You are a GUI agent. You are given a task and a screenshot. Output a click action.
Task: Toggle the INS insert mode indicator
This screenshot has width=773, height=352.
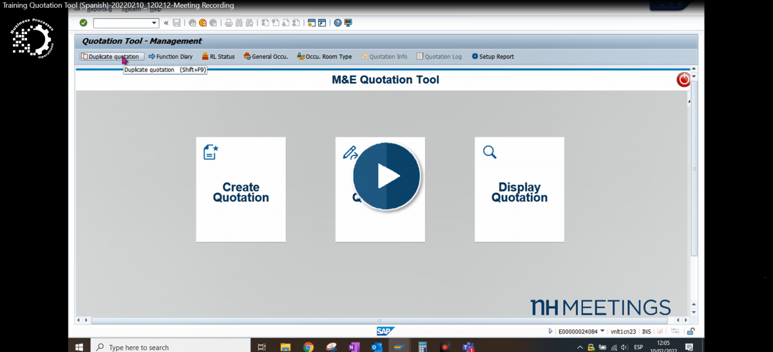647,331
